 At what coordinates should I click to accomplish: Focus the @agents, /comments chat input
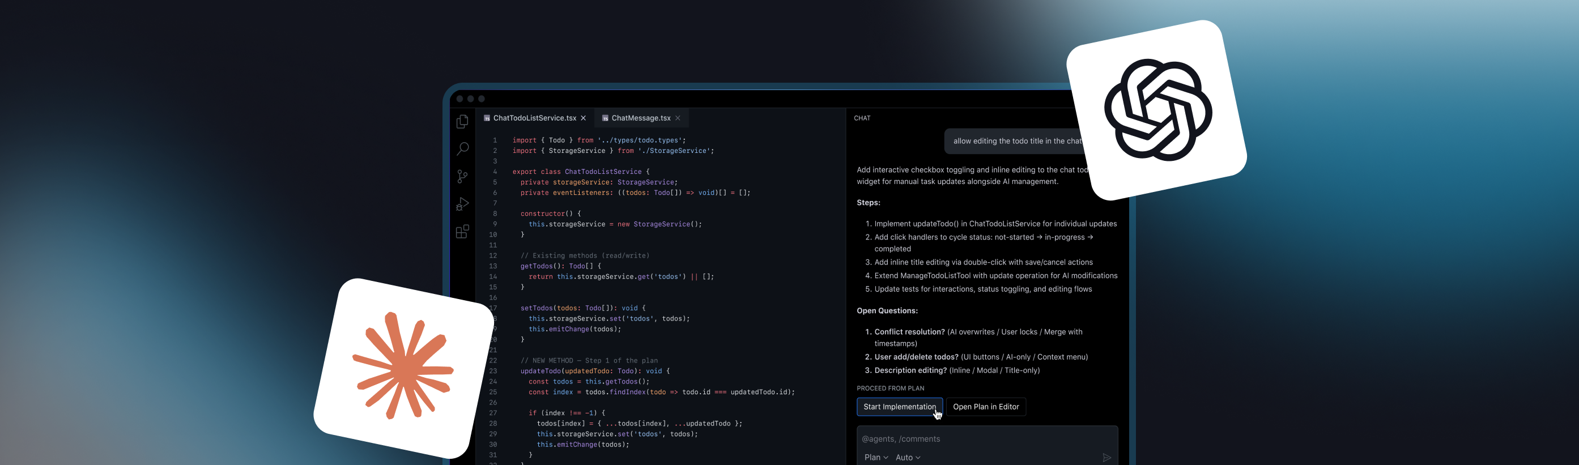[x=987, y=440]
